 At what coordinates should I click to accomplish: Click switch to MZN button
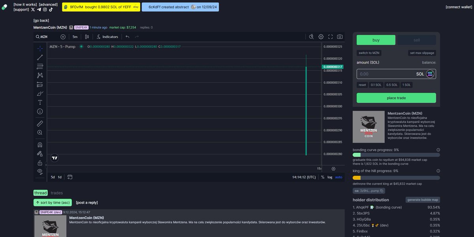[x=369, y=53]
